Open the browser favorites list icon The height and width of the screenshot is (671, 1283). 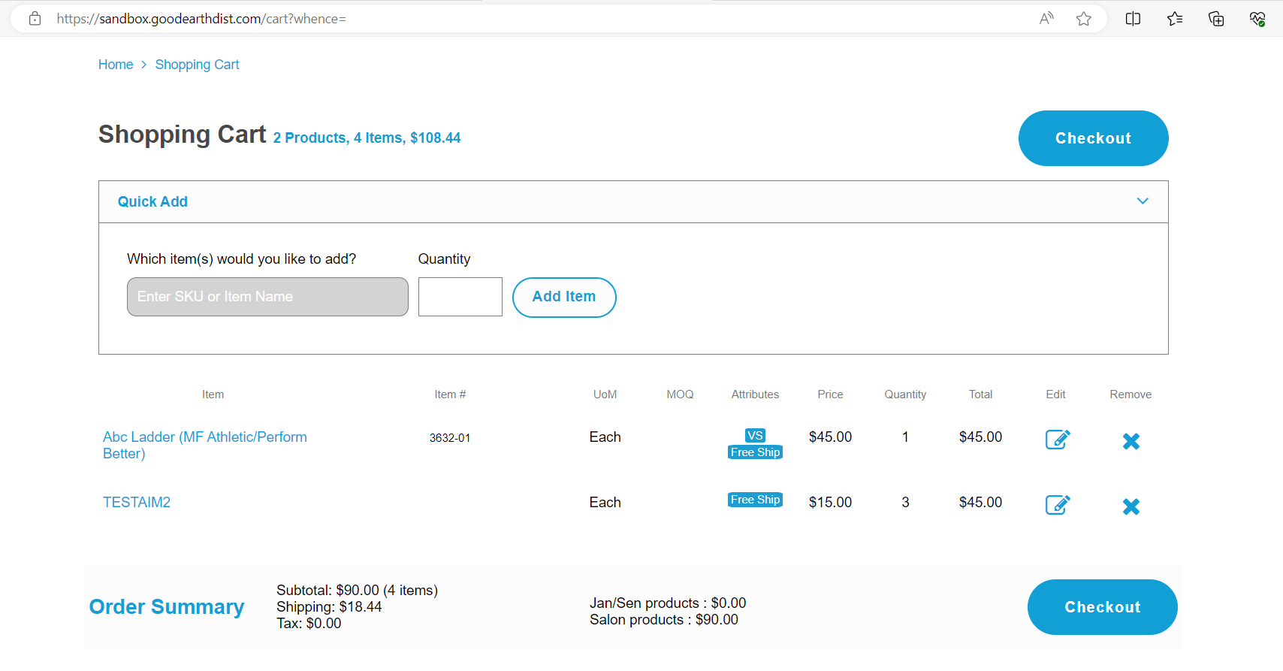[x=1175, y=19]
